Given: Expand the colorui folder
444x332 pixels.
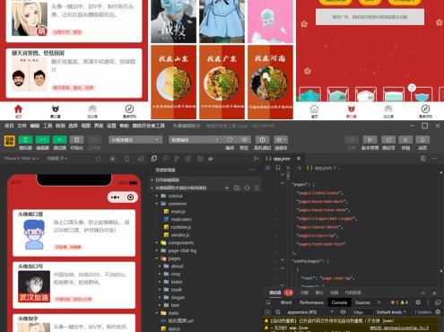Looking at the screenshot, I should tap(175, 196).
